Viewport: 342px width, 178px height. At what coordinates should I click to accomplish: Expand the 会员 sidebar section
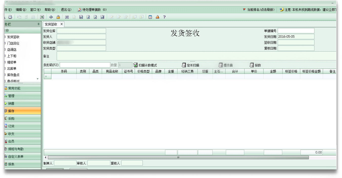23,141
